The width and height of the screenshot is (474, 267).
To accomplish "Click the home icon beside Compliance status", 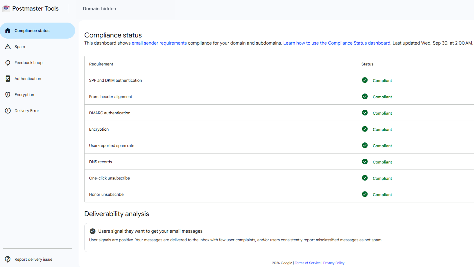I will pos(8,31).
